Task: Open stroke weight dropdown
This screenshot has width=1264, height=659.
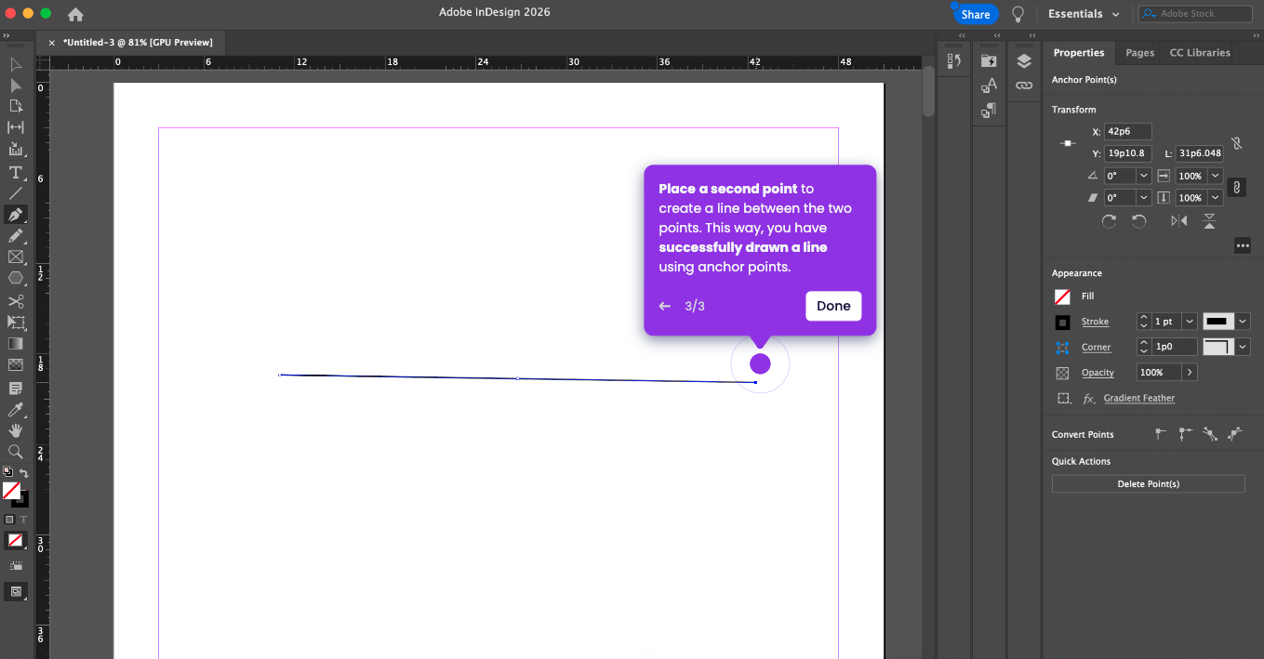Action: tap(1190, 322)
